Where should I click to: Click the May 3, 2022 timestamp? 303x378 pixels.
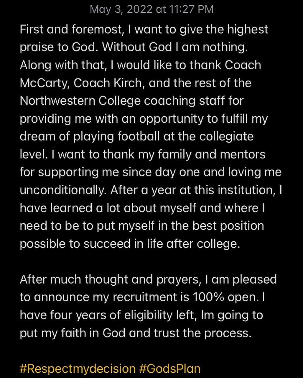(x=151, y=9)
